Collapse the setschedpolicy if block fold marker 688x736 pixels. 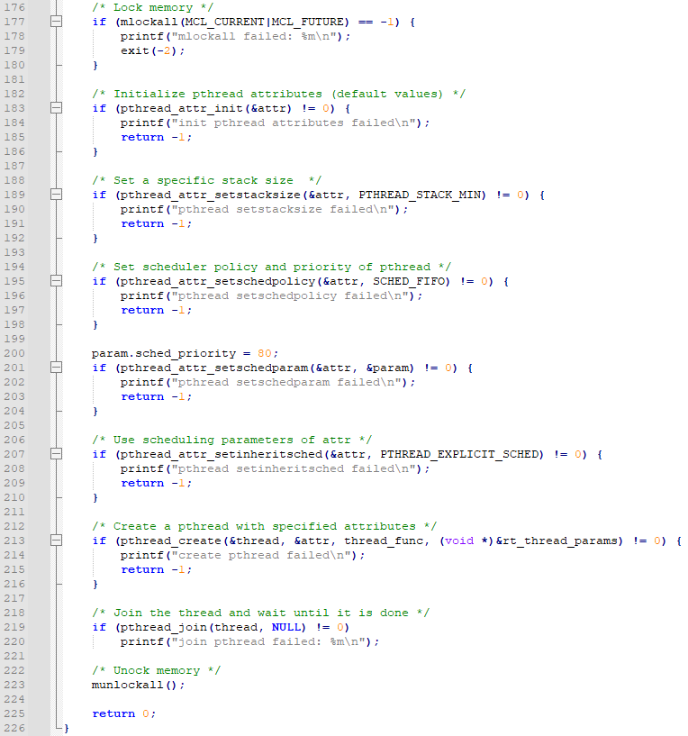click(x=56, y=281)
